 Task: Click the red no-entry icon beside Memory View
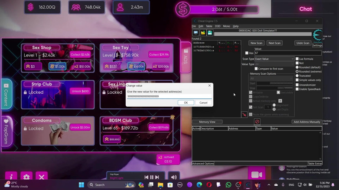(257, 122)
